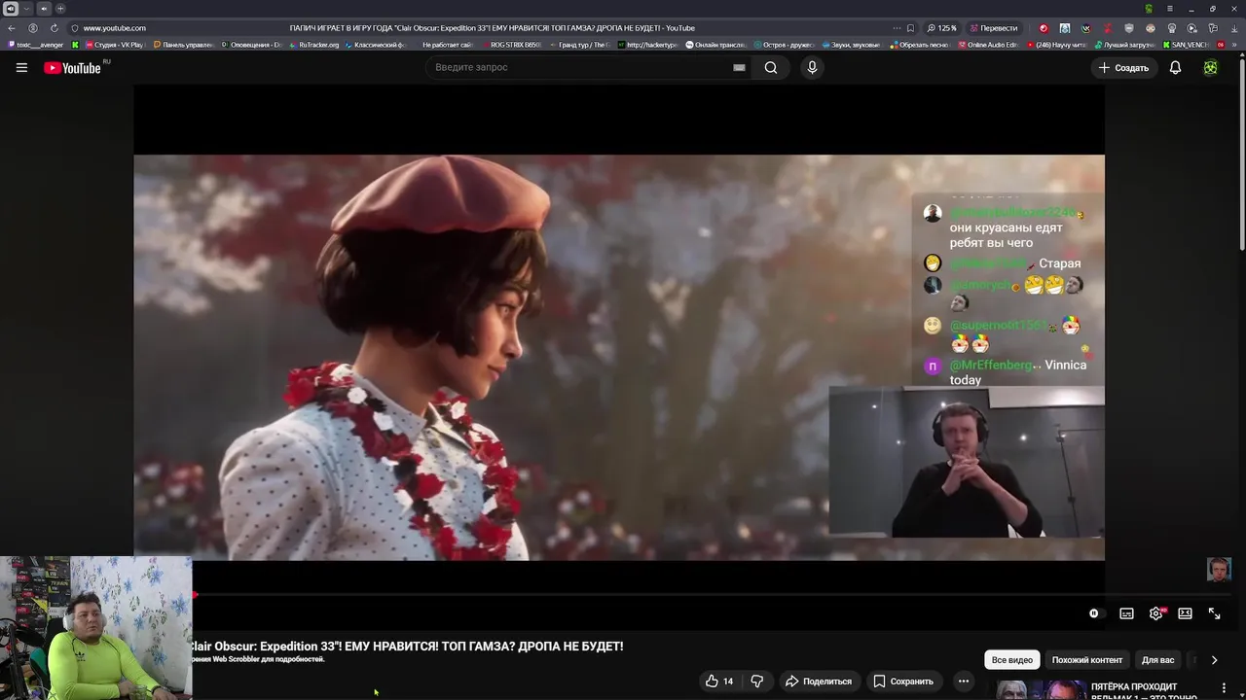Viewport: 1246px width, 700px height.
Task: Click the address bar www.youtube.com
Action: pyautogui.click(x=115, y=28)
